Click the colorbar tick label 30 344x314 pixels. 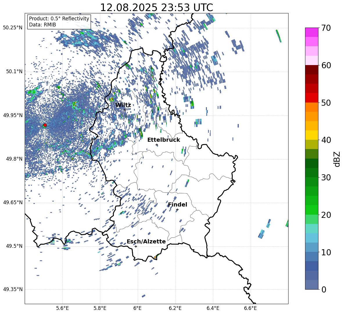click(x=326, y=177)
